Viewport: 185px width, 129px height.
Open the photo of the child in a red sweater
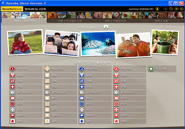point(25,42)
